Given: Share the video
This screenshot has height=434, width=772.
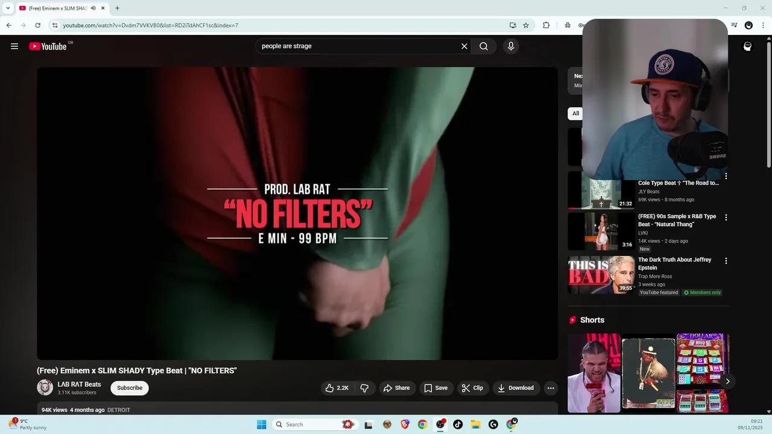Looking at the screenshot, I should (x=396, y=388).
